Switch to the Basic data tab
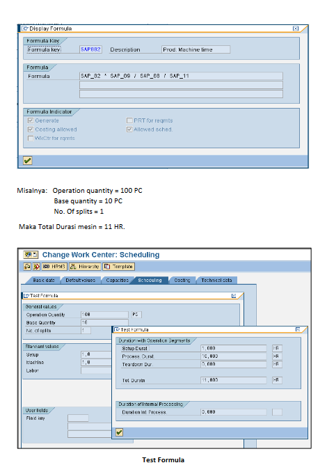Screen dimensions: 327x472 tap(44, 281)
